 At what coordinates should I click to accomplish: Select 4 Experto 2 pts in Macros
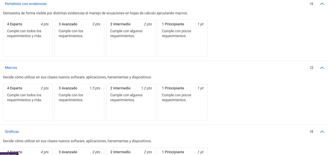(27, 102)
